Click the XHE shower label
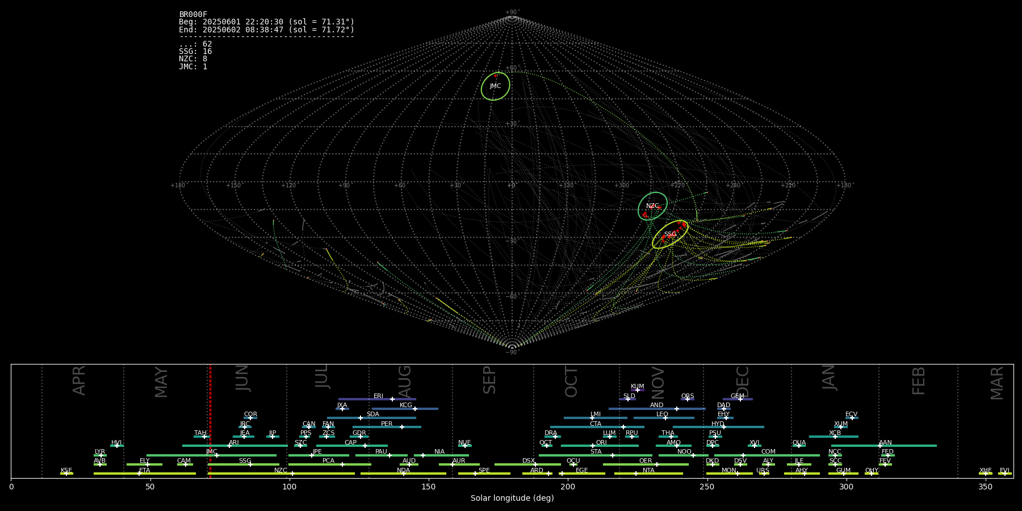This screenshot has height=511, width=1022. [x=985, y=471]
